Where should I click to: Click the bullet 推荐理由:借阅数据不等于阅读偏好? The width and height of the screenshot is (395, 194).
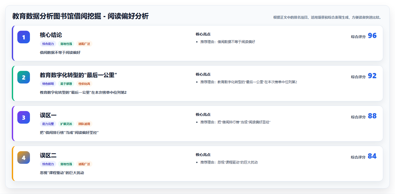228,42
